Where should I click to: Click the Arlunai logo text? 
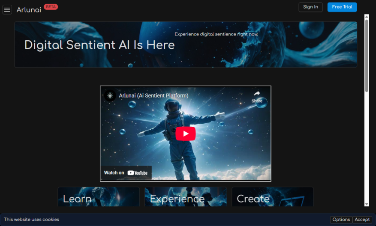click(29, 10)
